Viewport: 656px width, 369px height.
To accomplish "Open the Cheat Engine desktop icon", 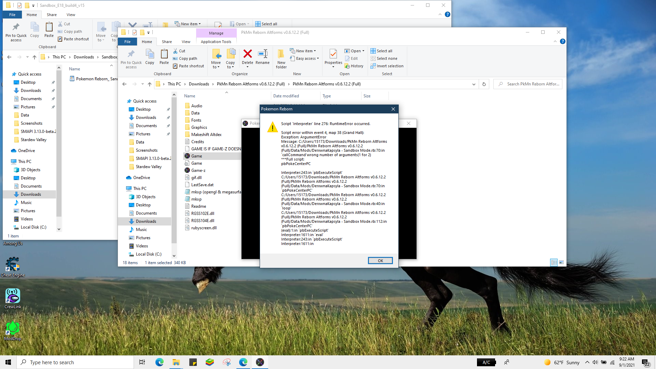I will tap(13, 267).
